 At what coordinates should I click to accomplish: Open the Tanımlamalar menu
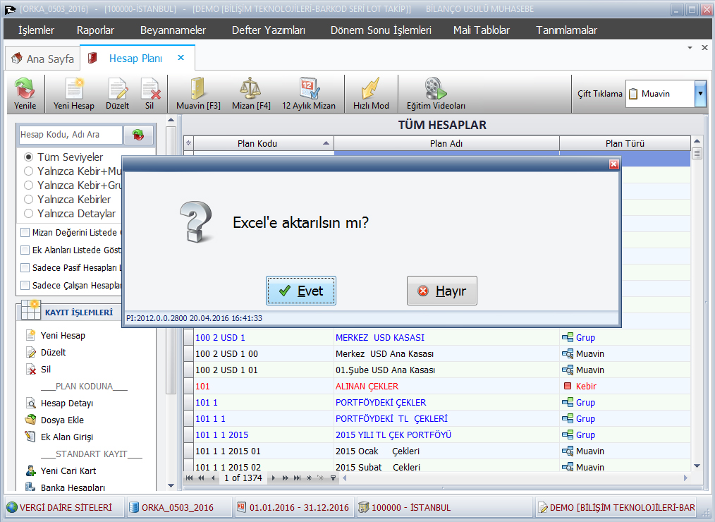click(566, 30)
